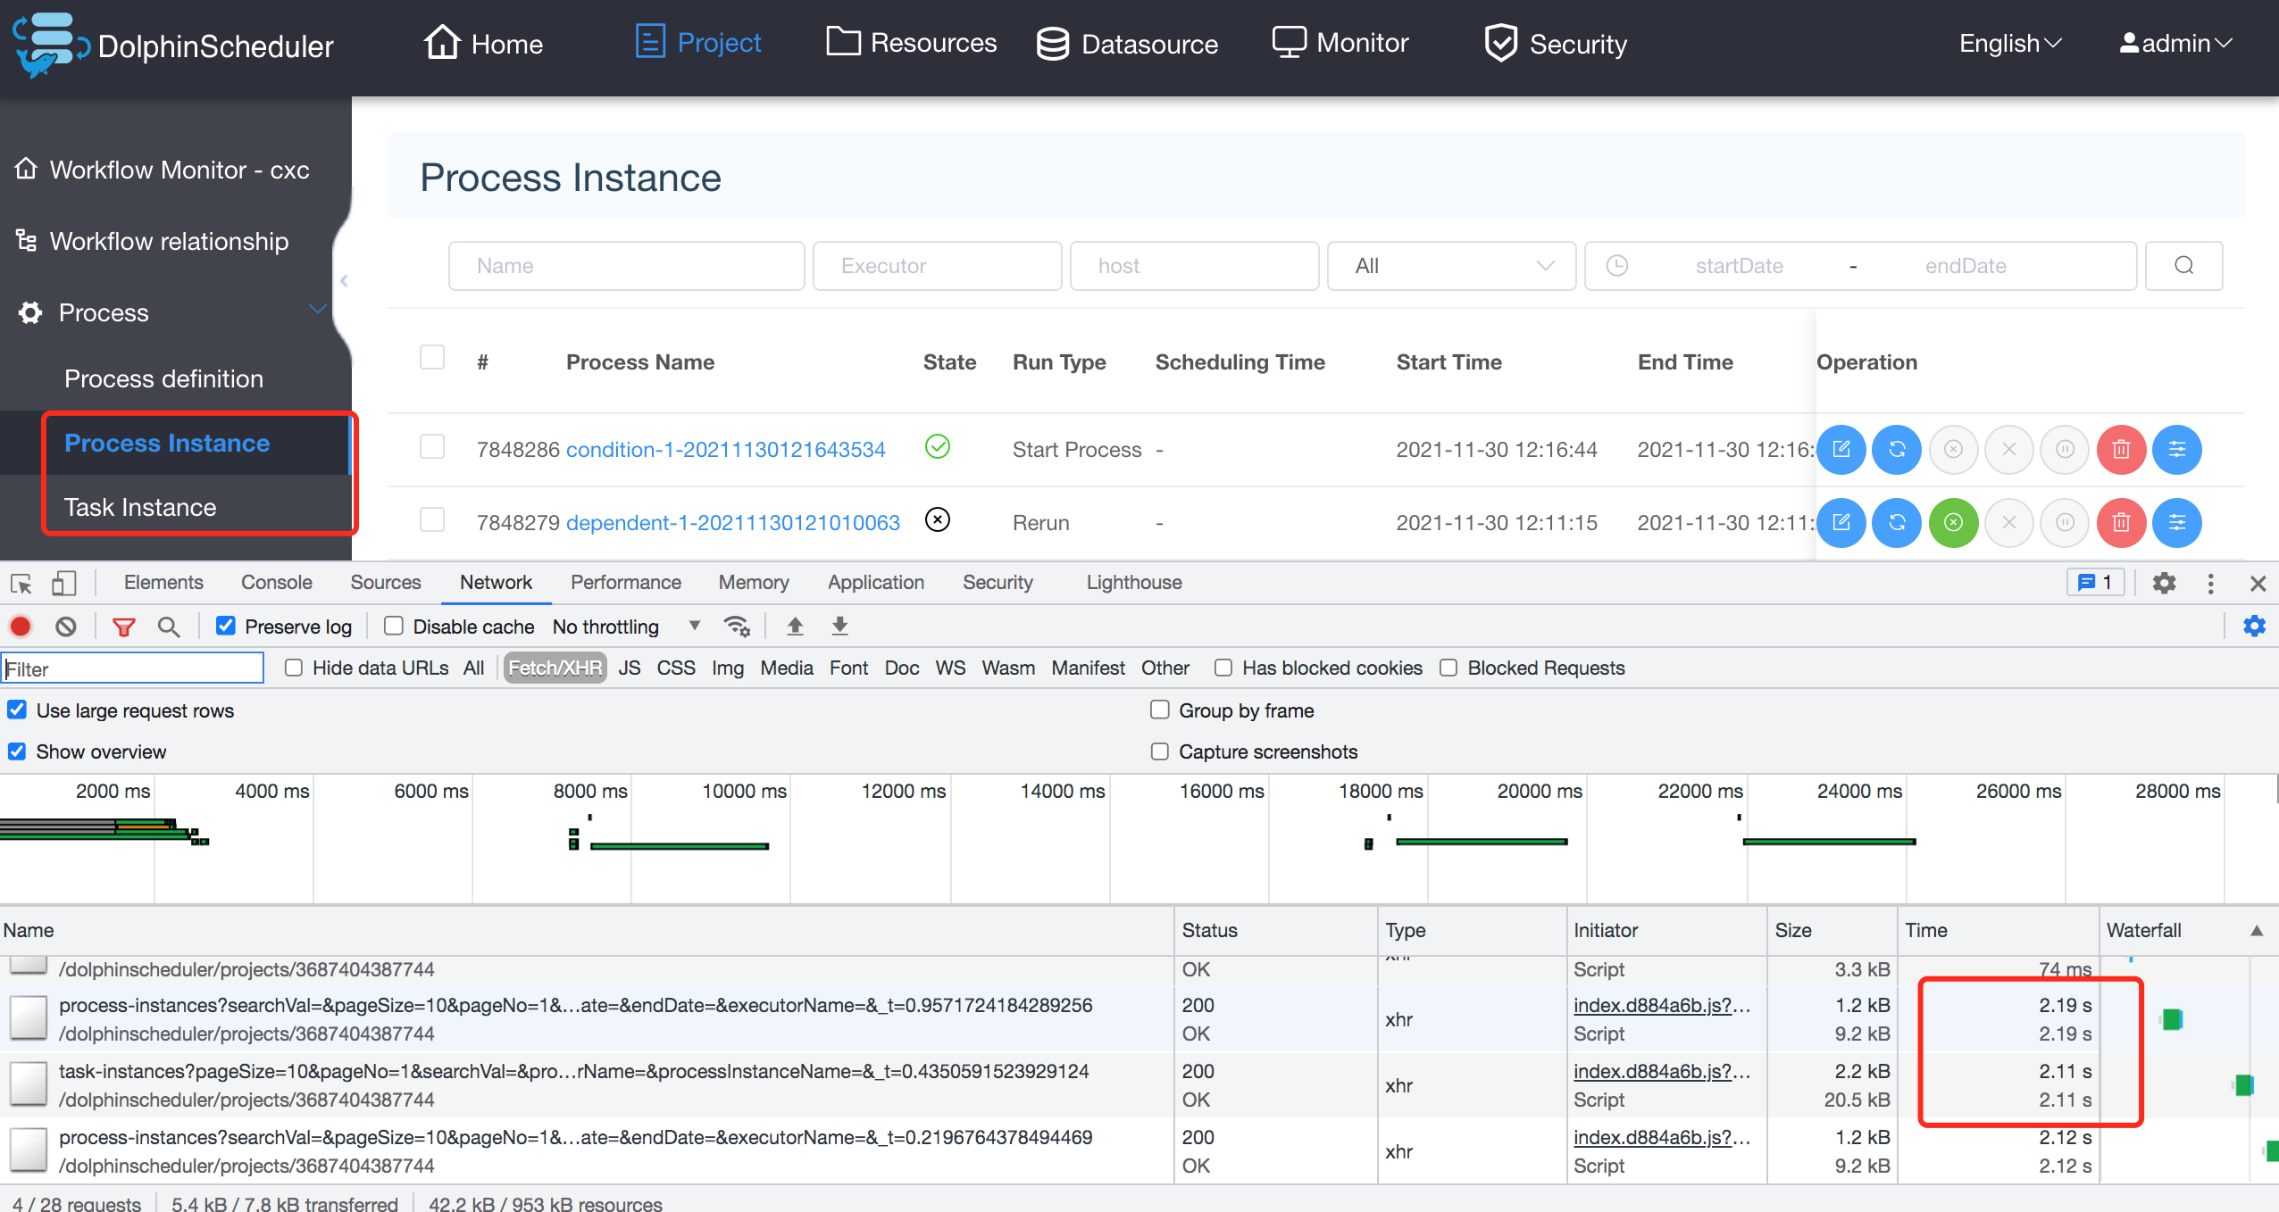Click rerun icon for dependent-1 row
The image size is (2279, 1212).
click(1897, 522)
